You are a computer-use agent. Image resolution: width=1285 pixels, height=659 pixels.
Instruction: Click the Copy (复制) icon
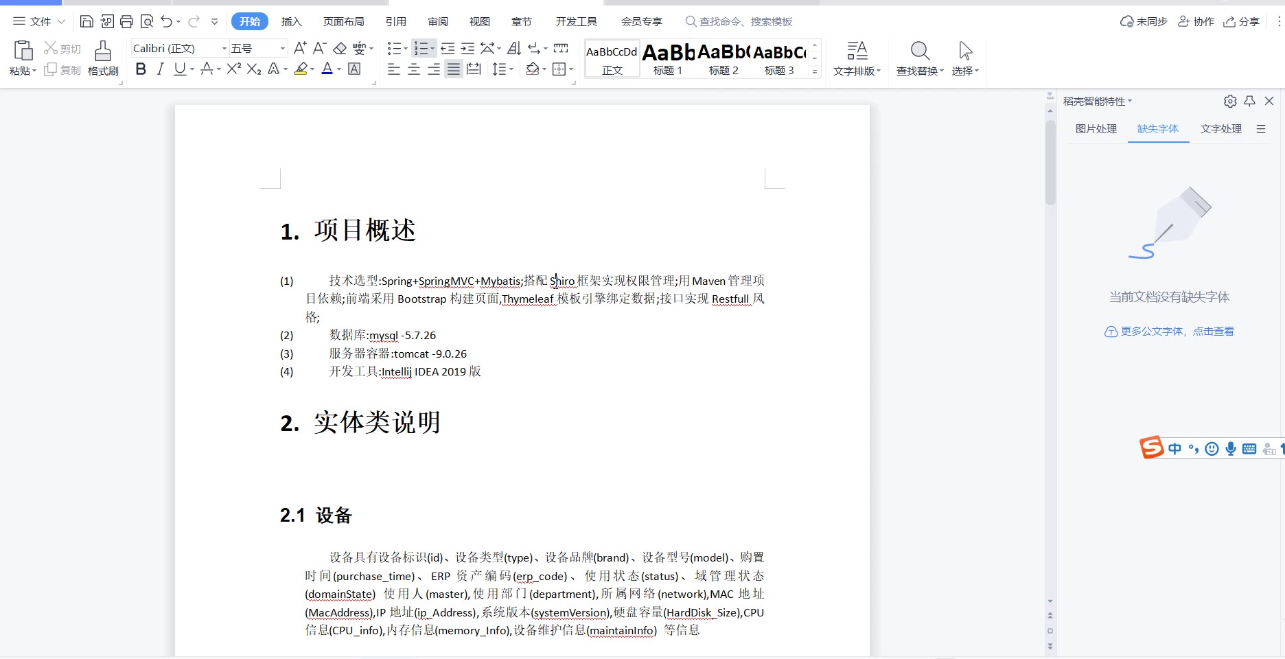click(51, 69)
